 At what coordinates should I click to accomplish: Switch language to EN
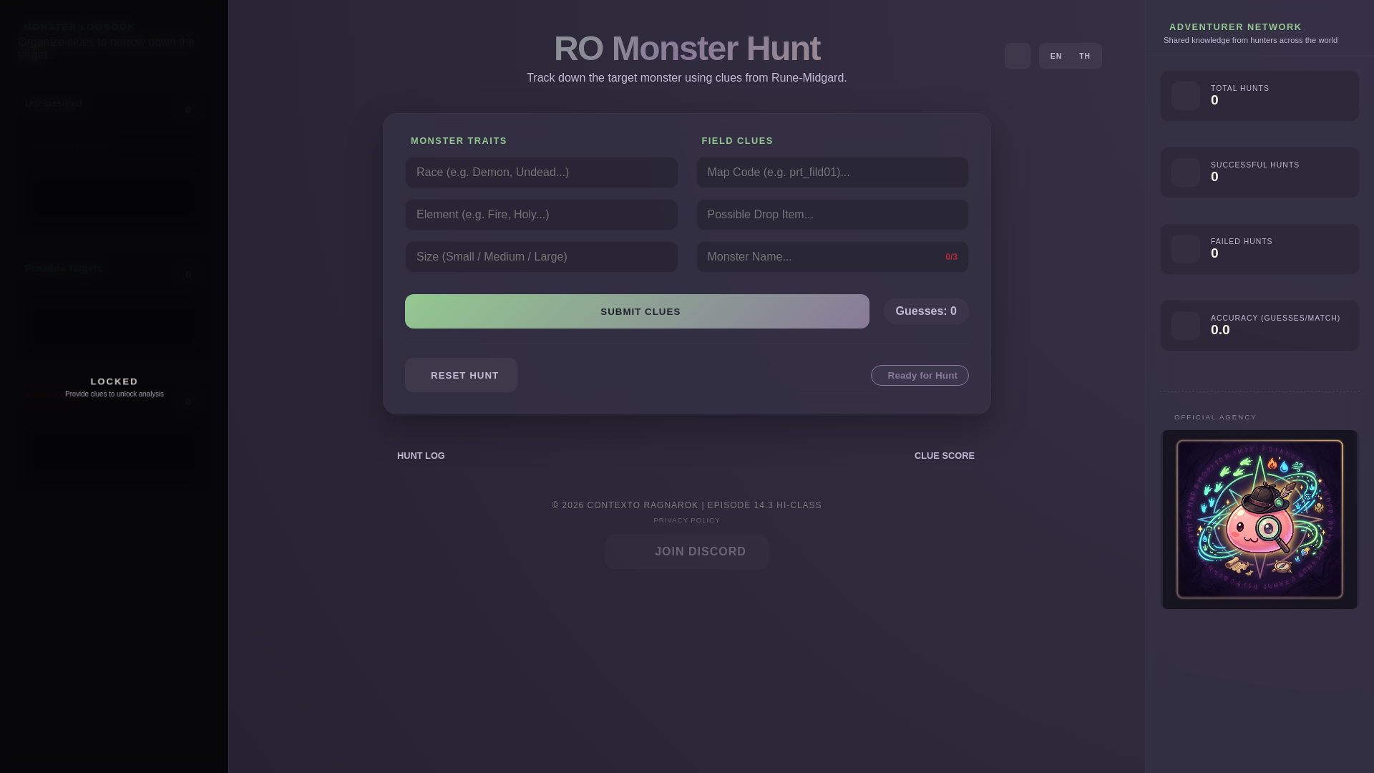point(1056,56)
